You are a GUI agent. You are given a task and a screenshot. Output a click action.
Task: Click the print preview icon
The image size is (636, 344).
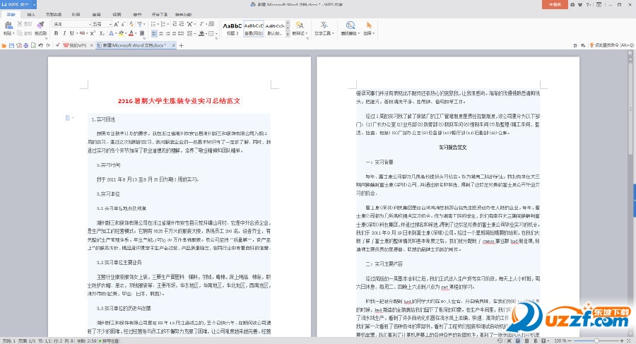click(x=33, y=45)
